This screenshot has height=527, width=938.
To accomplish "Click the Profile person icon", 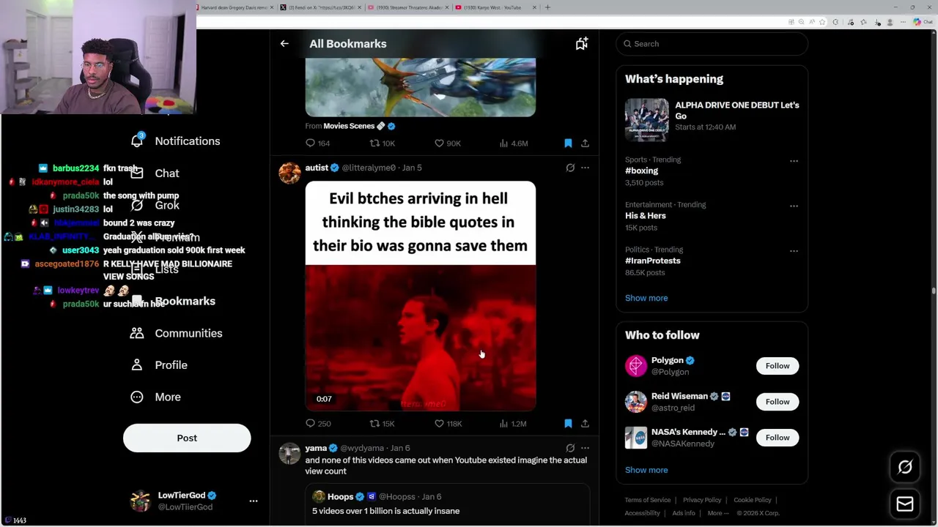I will tap(137, 365).
